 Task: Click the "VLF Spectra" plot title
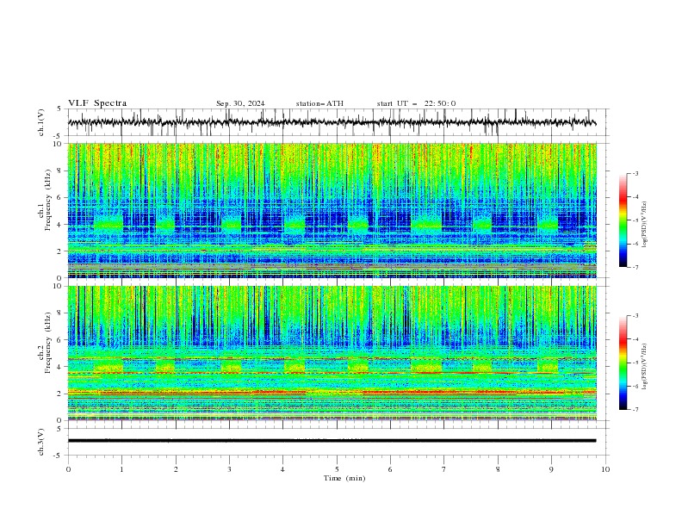tap(97, 103)
